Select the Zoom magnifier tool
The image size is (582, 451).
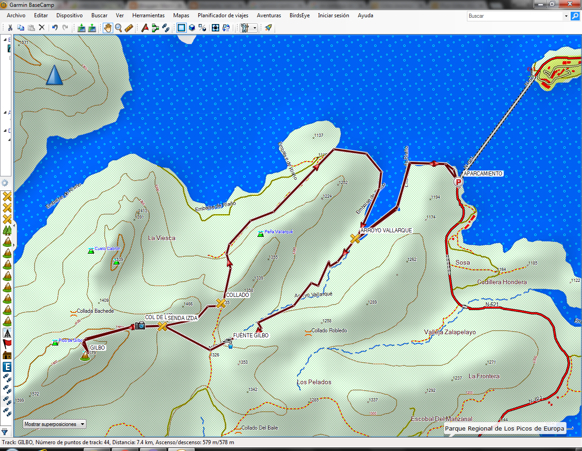(118, 28)
